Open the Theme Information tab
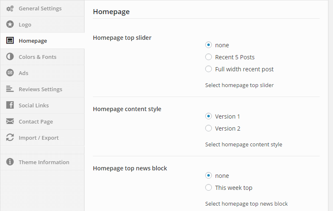 point(44,162)
